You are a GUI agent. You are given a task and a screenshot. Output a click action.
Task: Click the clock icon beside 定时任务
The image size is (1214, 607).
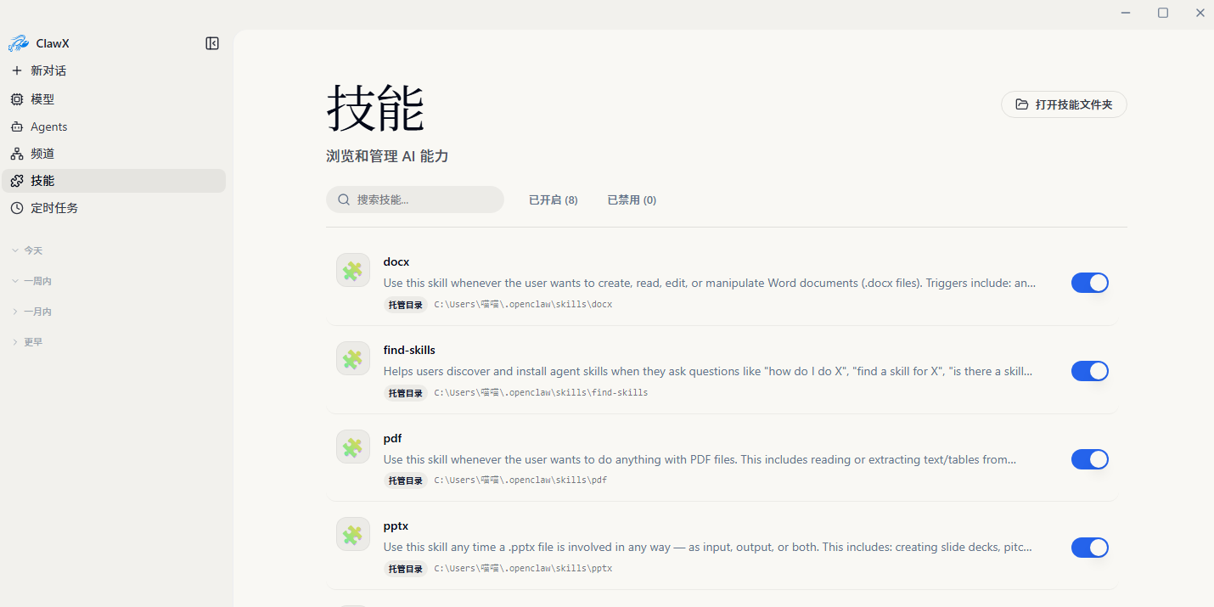(x=17, y=208)
